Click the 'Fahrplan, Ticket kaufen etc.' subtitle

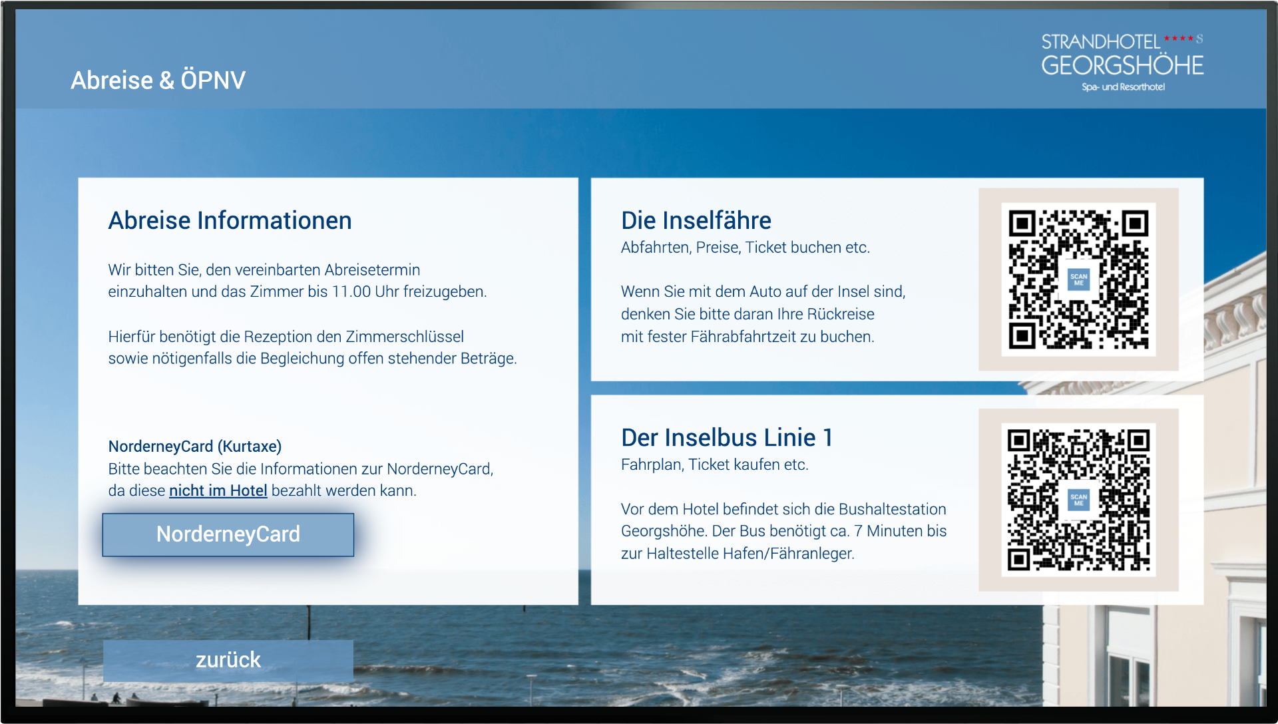point(715,464)
